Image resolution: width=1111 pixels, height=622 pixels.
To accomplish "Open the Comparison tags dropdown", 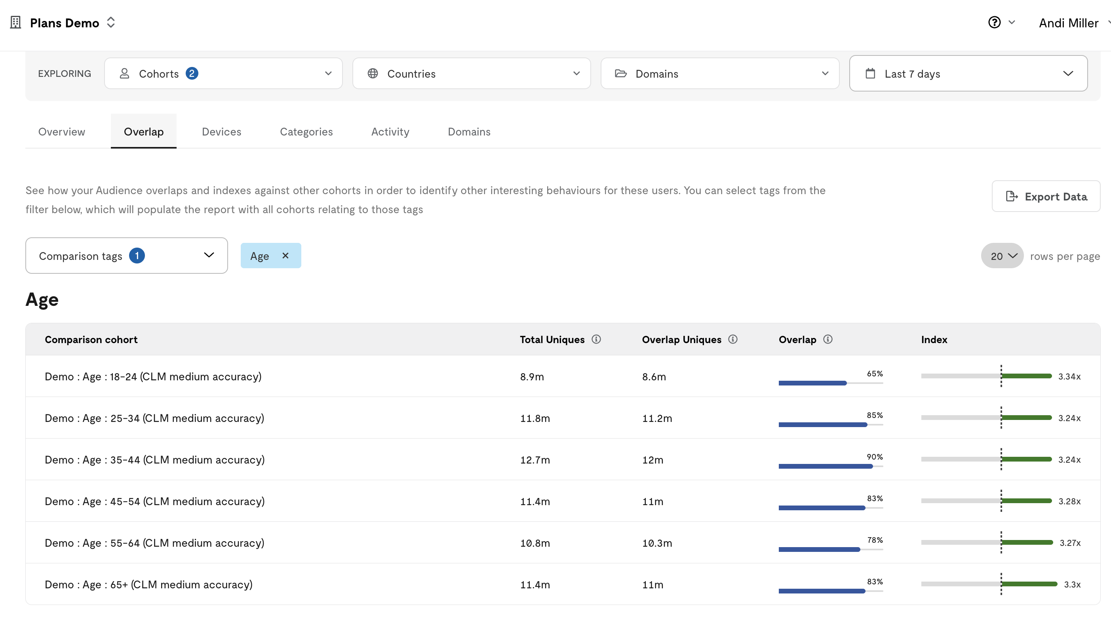I will pyautogui.click(x=126, y=256).
